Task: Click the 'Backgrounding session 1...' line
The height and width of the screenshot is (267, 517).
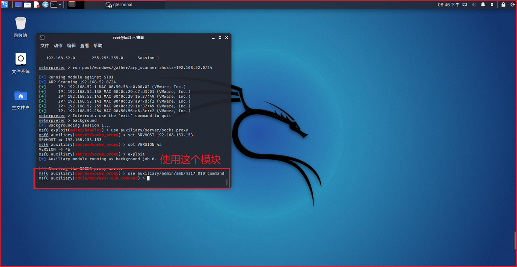Action: click(74, 125)
